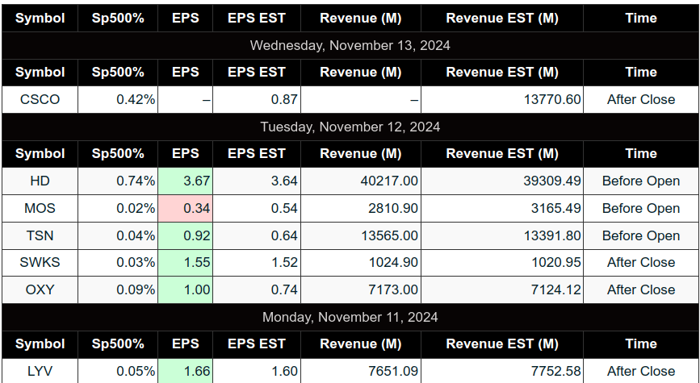Click HD Sp500 weight 0.74%
This screenshot has height=383, width=700.
(136, 181)
